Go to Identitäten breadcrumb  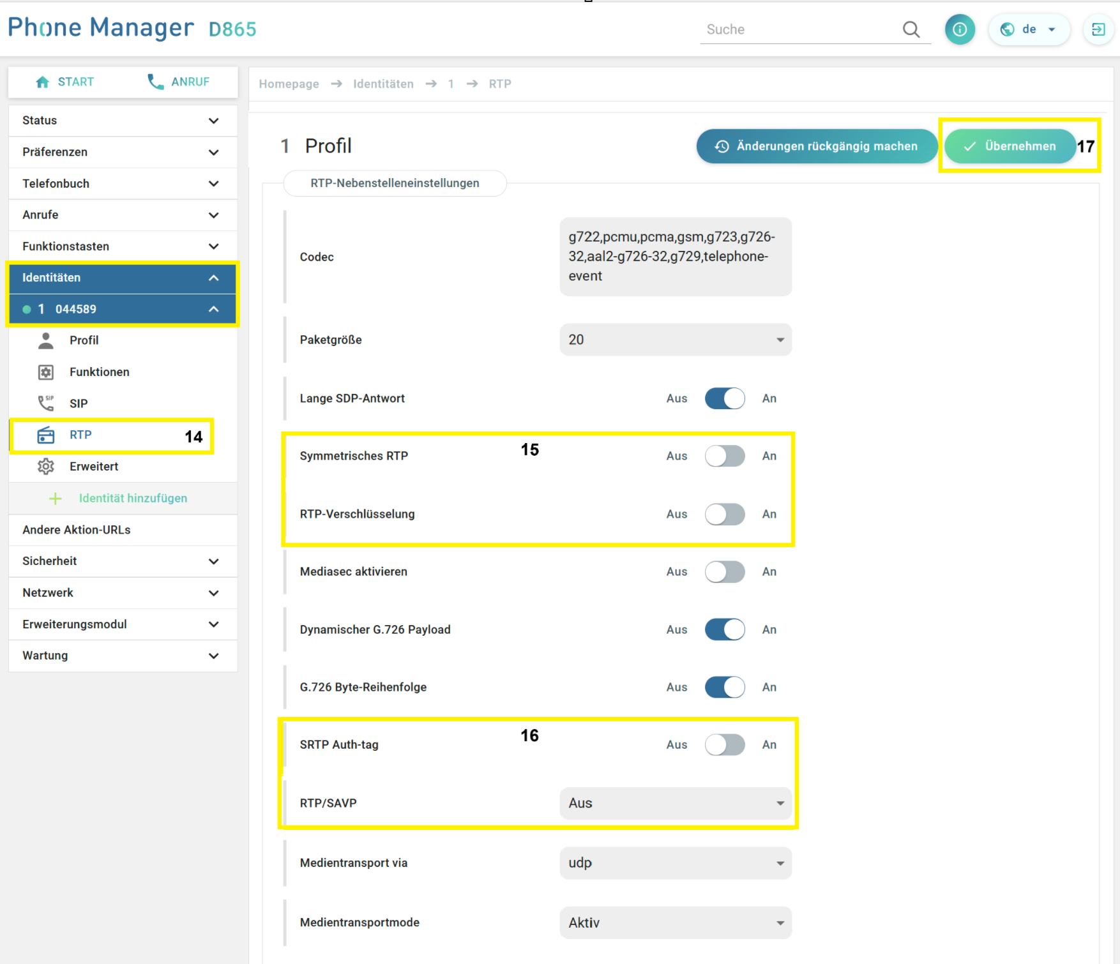(383, 84)
